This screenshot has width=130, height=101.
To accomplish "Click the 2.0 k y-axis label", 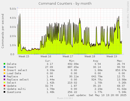I will point(13,36).
